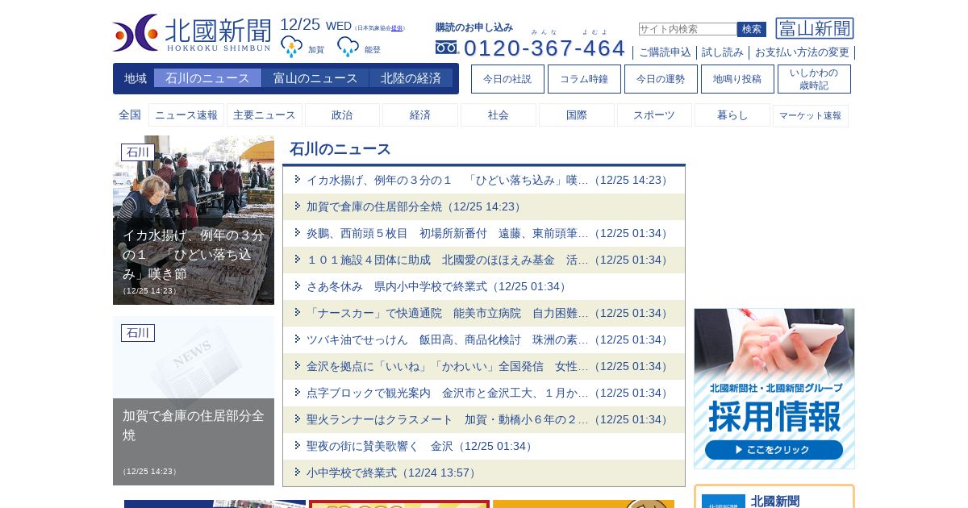The image size is (968, 508).
Task: Open コラム時鐘 button
Action: (x=584, y=79)
